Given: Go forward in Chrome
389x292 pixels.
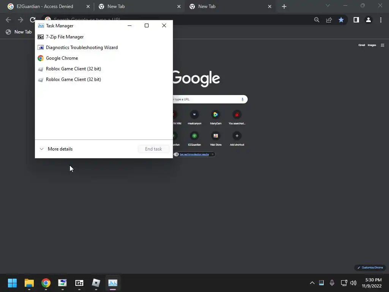Looking at the screenshot, I should pos(21,20).
